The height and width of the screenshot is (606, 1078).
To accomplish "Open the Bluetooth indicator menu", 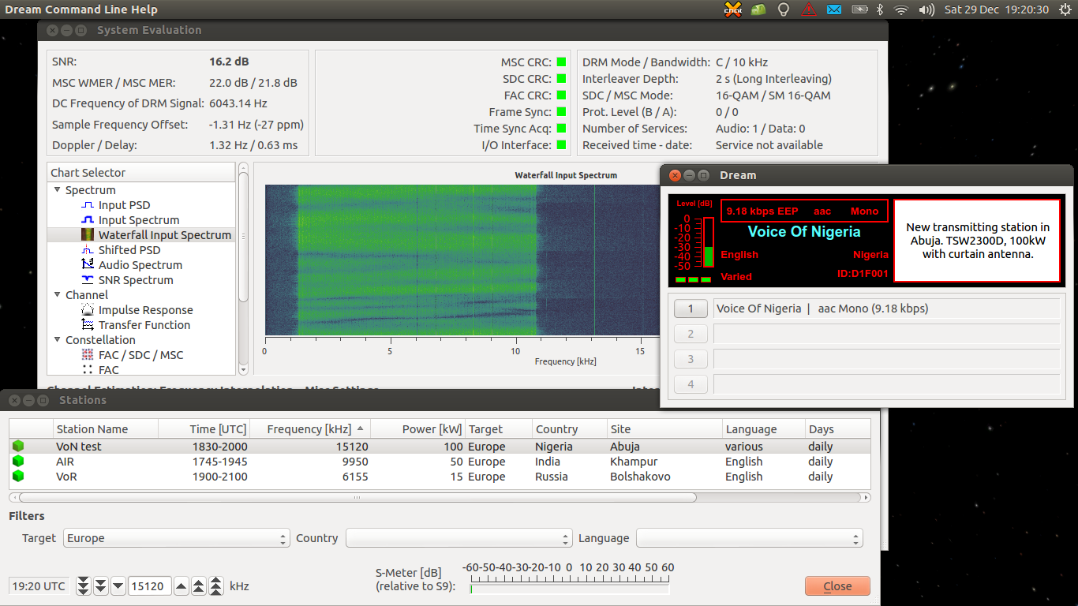I will (881, 9).
